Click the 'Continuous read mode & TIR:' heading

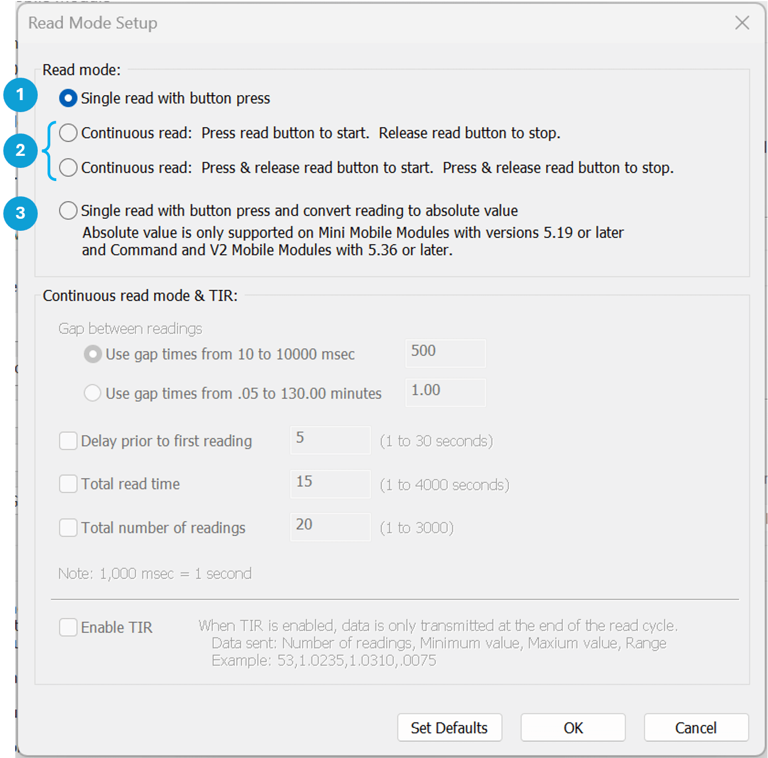point(140,296)
